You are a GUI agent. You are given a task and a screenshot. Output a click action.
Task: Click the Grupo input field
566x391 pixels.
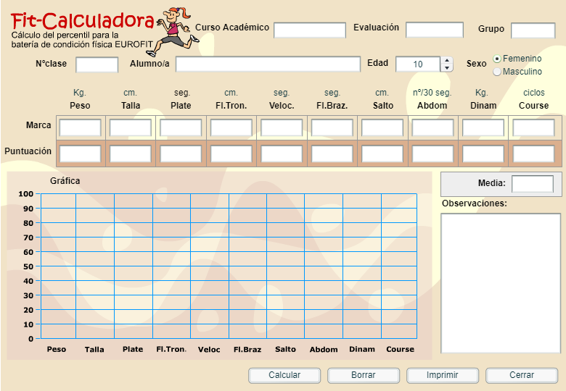[533, 30]
